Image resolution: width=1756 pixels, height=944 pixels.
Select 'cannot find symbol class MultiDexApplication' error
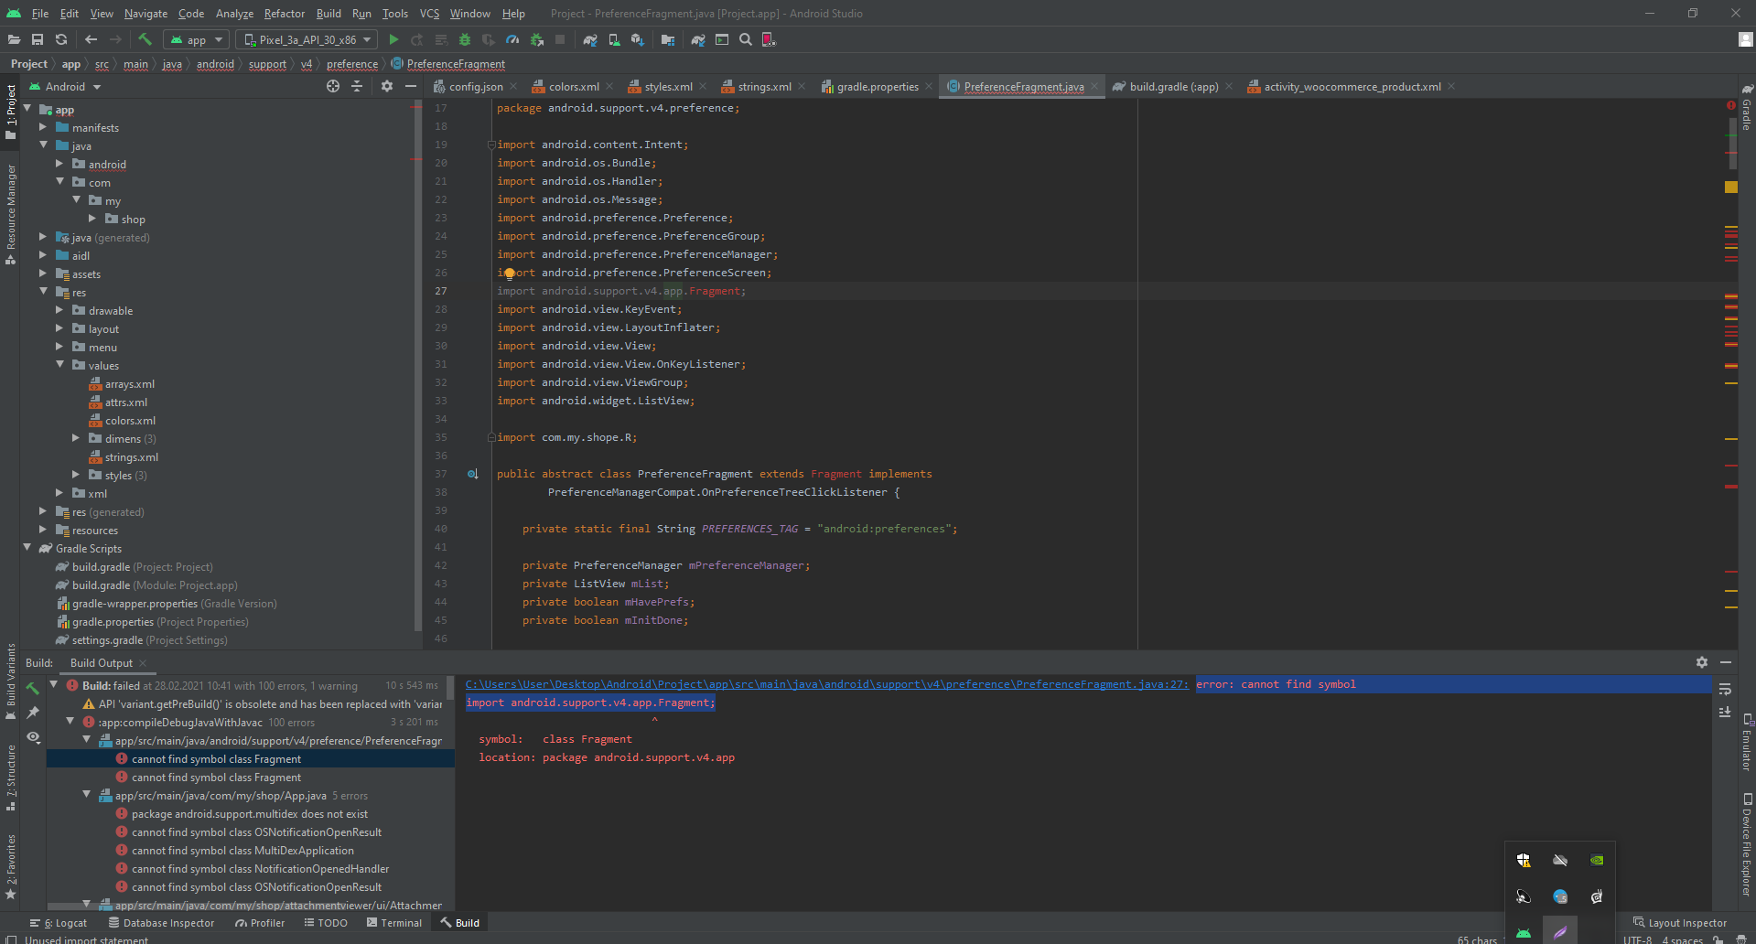pos(242,851)
